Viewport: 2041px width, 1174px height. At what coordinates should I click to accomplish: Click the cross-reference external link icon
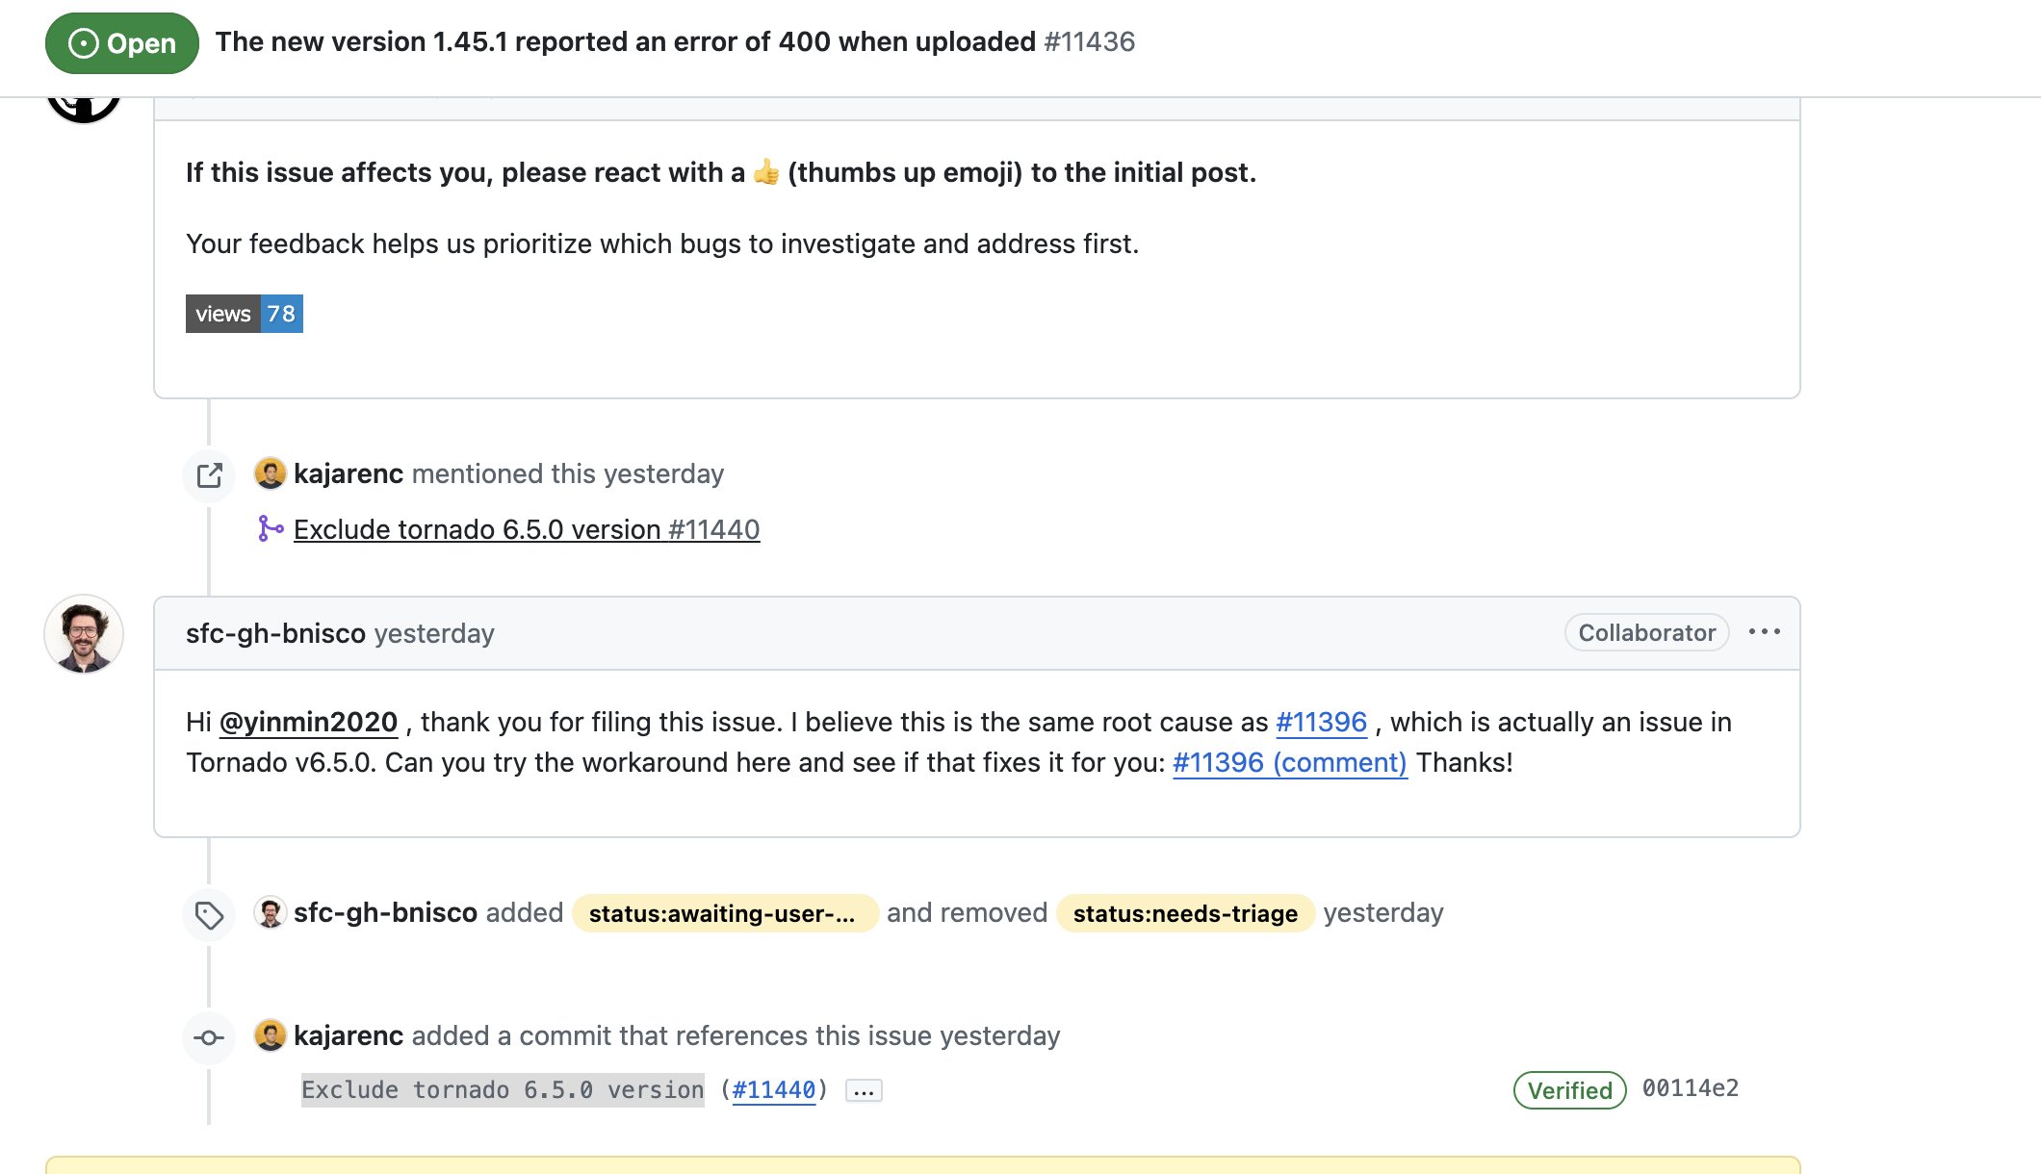click(x=208, y=474)
